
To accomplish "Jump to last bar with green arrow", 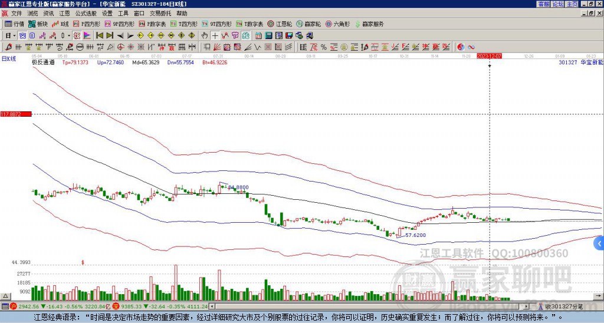I will (x=110, y=36).
